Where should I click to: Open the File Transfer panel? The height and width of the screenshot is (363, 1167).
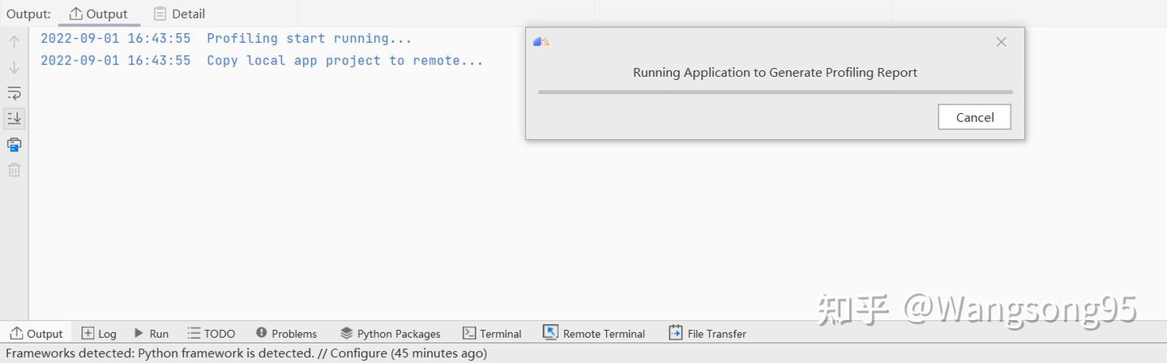(707, 333)
